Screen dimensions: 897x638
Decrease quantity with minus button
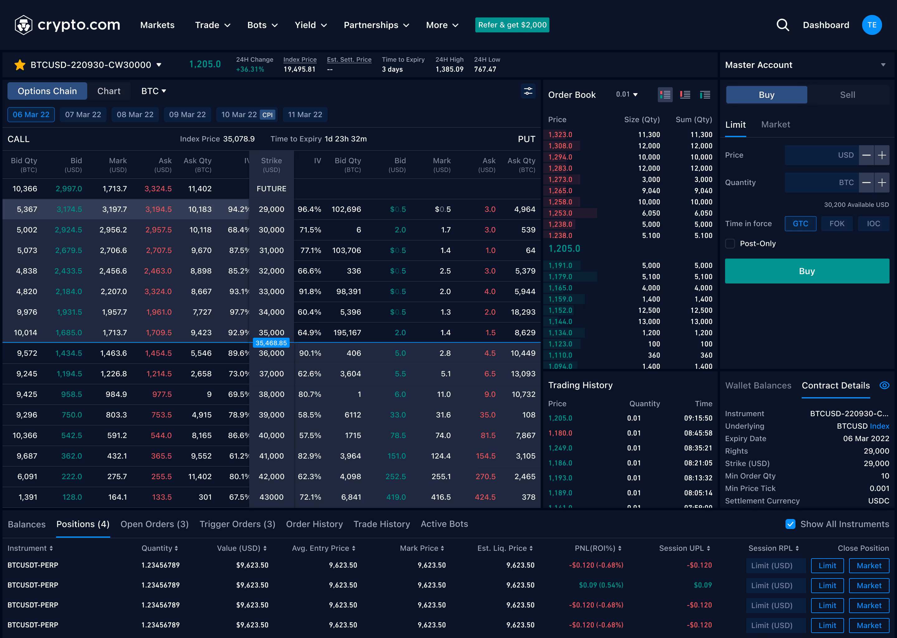[x=866, y=183]
